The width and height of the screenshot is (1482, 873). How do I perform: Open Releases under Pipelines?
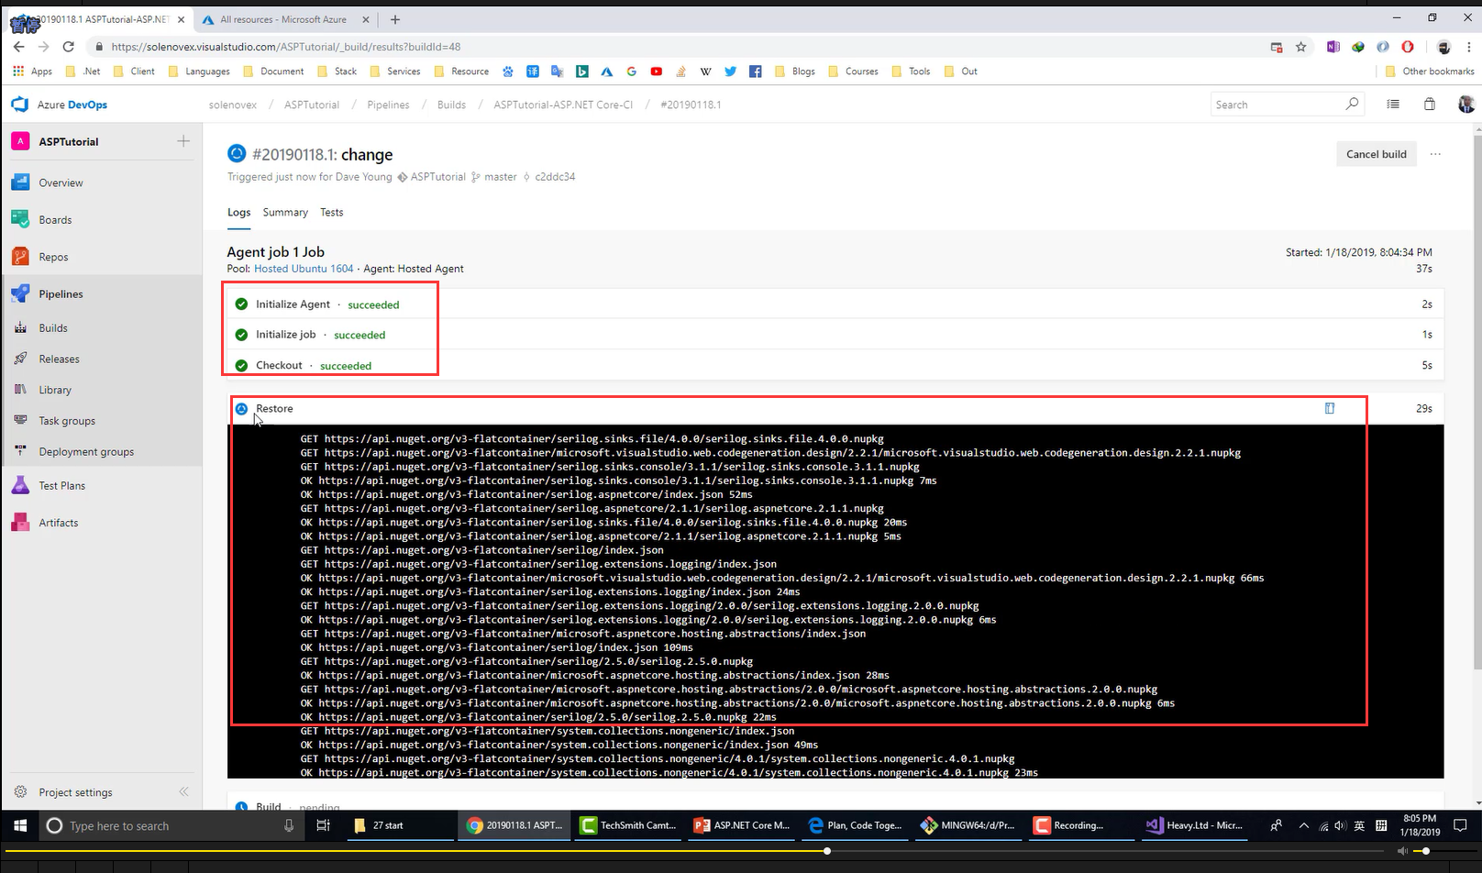click(x=59, y=359)
